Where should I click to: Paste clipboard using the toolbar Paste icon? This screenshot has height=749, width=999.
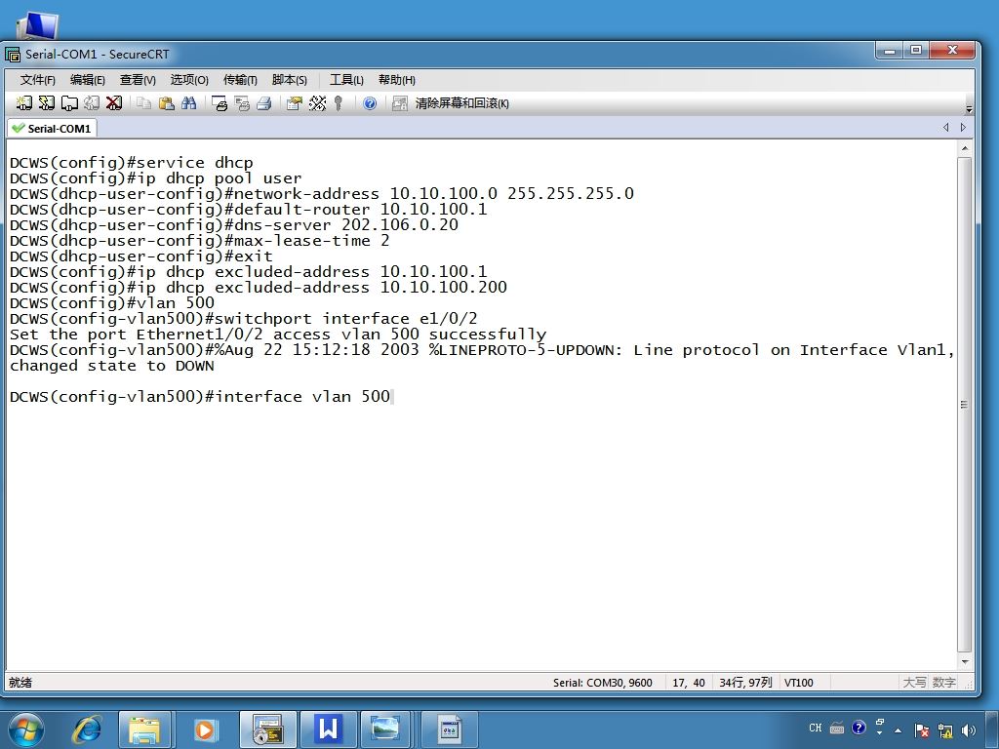[166, 103]
